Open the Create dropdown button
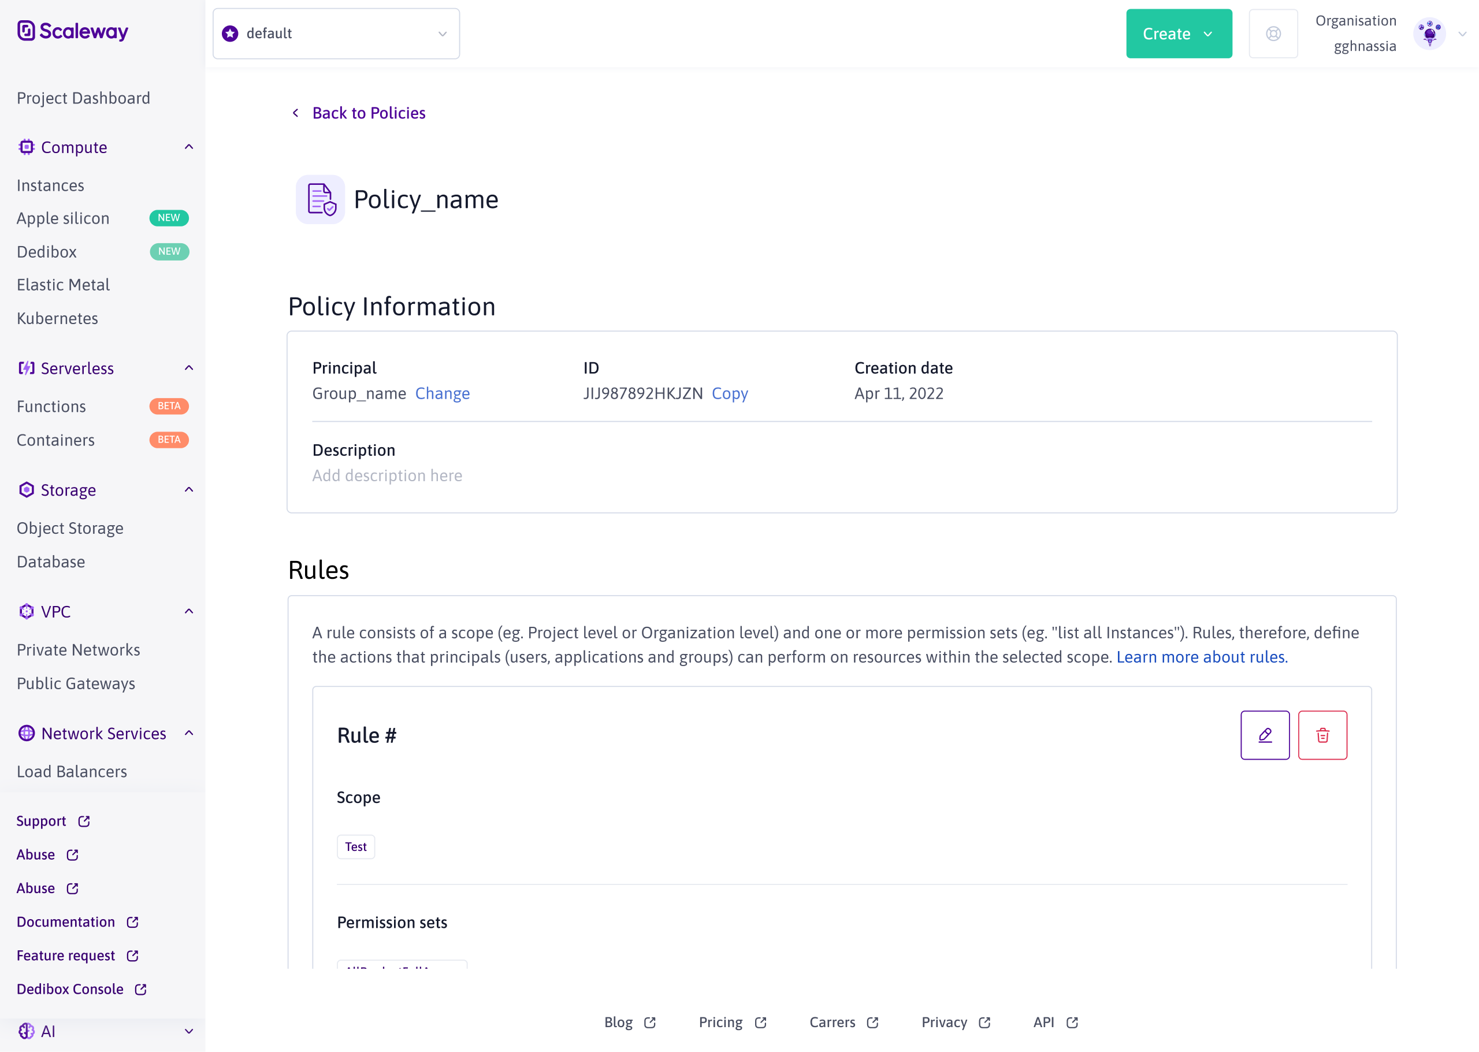The image size is (1479, 1052). coord(1179,34)
